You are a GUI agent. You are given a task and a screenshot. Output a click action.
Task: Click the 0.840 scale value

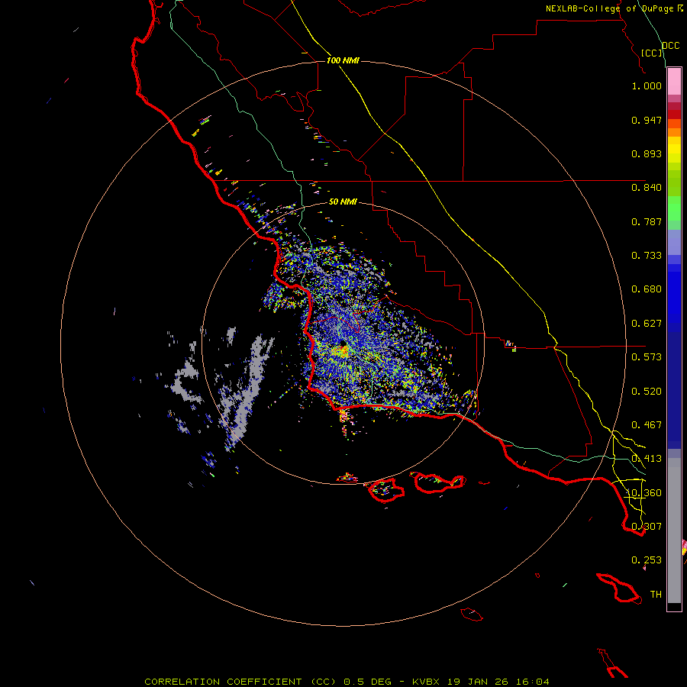(x=647, y=188)
